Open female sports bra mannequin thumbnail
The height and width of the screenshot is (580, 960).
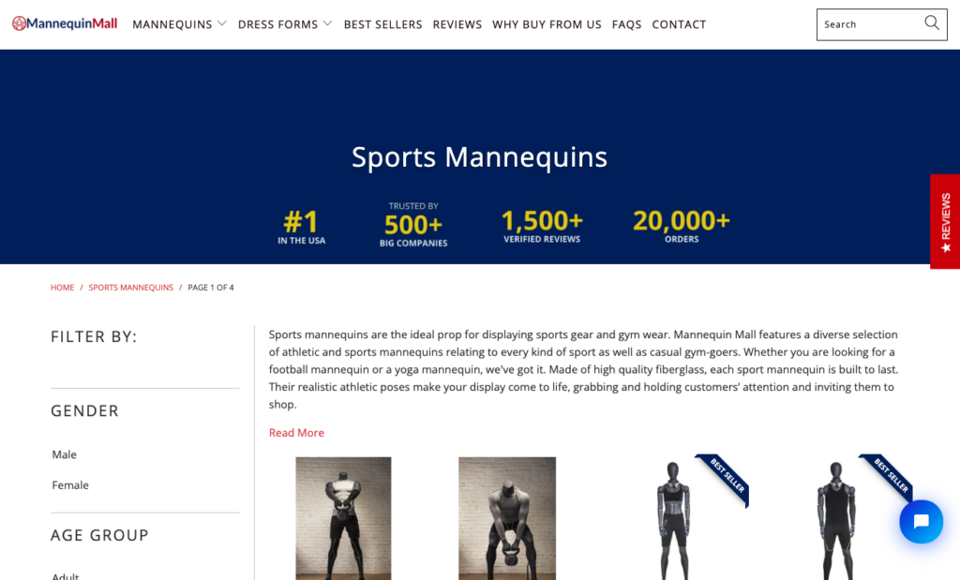pos(673,520)
